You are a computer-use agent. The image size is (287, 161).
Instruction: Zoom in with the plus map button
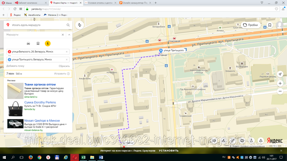280,84
